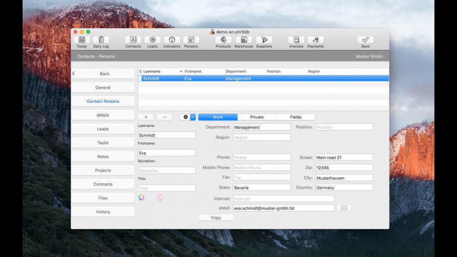Click the eMail field eva.schmidt address
457x257 pixels.
coord(284,208)
